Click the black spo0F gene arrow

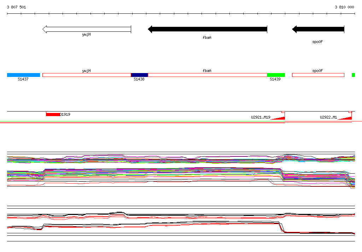click(318, 29)
